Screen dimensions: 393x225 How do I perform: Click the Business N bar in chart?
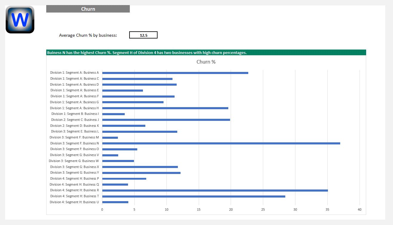click(x=221, y=143)
